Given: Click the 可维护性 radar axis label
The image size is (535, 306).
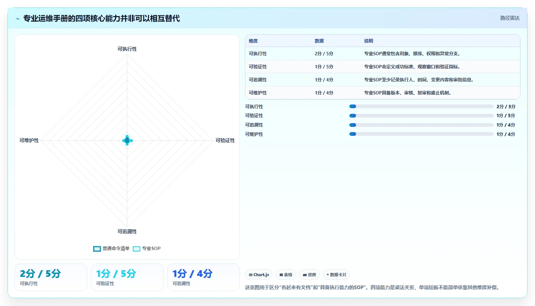Looking at the screenshot, I should (x=29, y=141).
